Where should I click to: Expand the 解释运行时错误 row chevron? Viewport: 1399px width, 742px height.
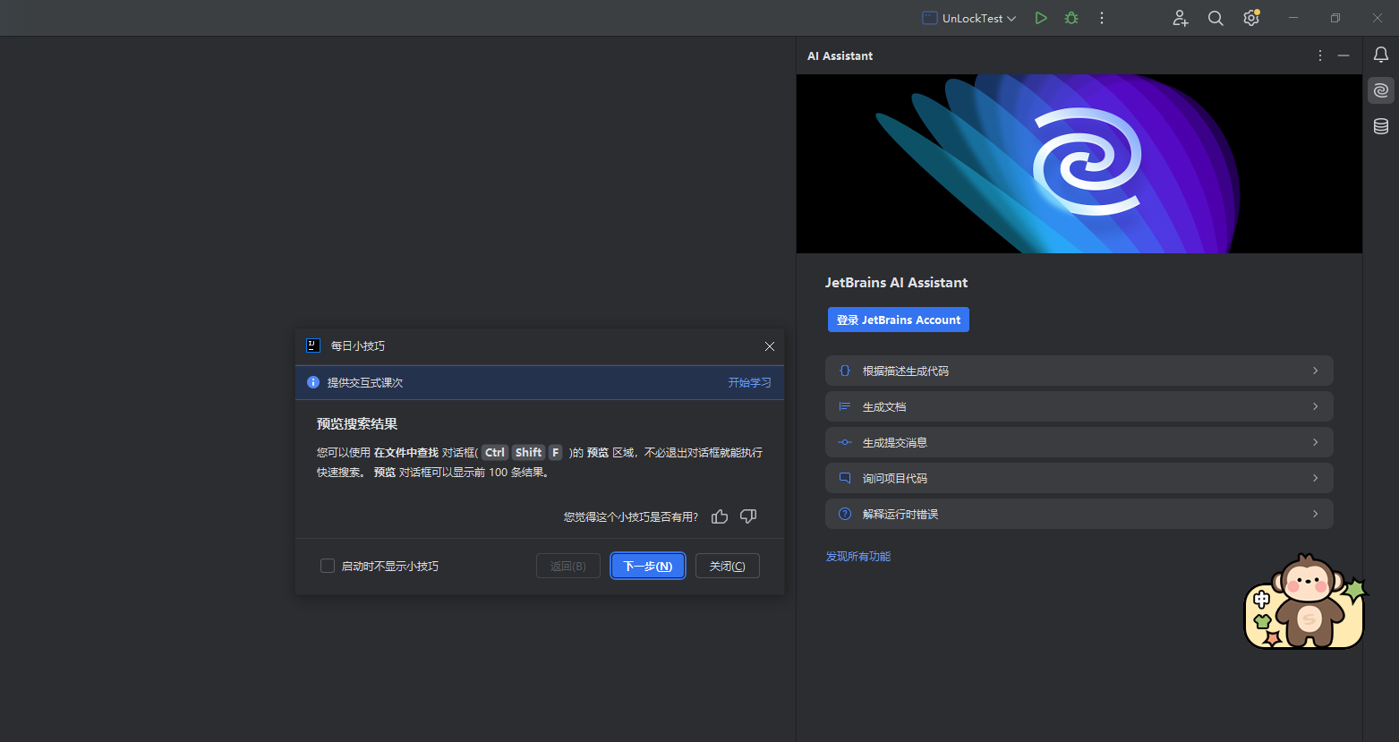click(1315, 514)
